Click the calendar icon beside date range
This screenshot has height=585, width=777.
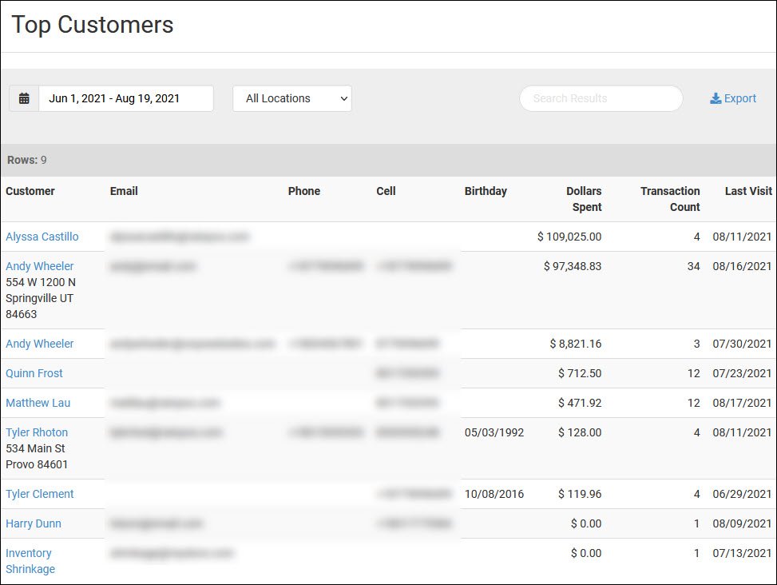click(x=24, y=98)
